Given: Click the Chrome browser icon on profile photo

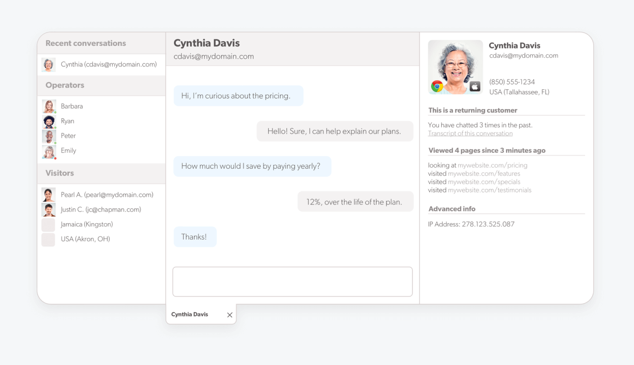Looking at the screenshot, I should (x=437, y=86).
